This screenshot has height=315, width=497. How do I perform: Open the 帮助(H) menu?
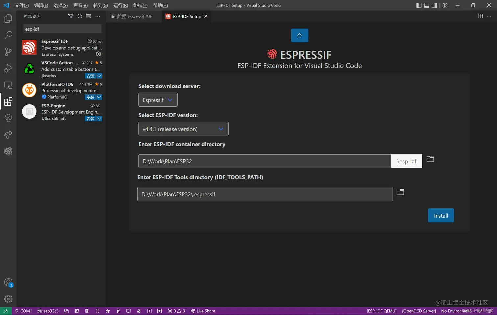(160, 5)
